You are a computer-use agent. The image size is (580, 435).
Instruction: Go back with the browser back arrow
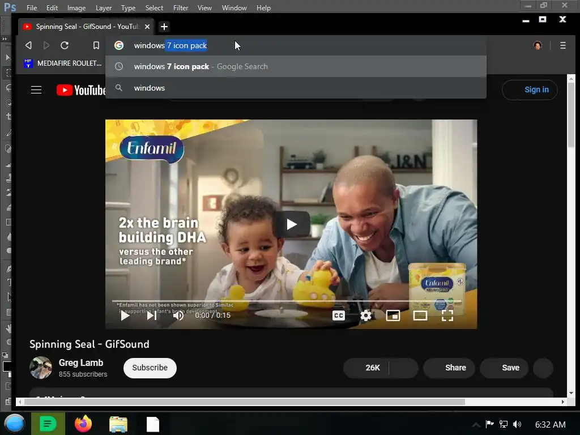click(28, 45)
